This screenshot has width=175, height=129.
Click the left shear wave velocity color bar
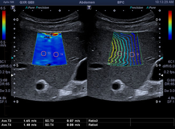(3, 25)
